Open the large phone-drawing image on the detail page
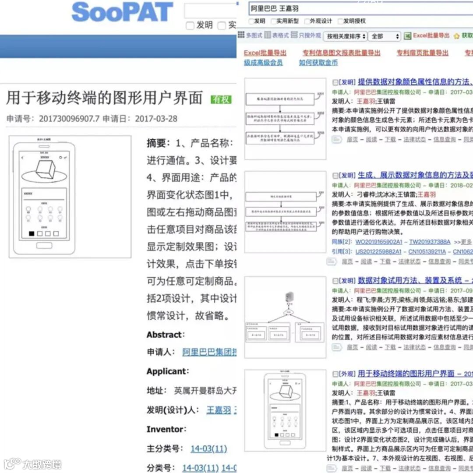473x473 pixels. tap(70, 197)
